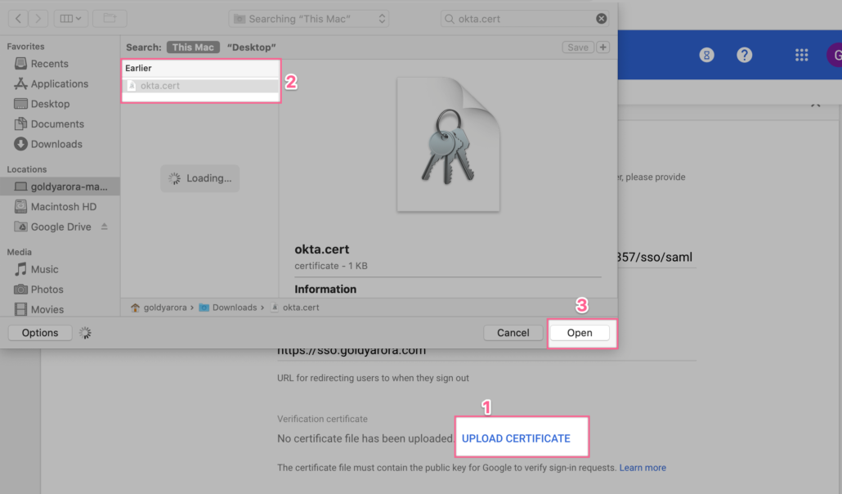
Task: Click the Applications icon in sidebar
Action: [x=20, y=84]
